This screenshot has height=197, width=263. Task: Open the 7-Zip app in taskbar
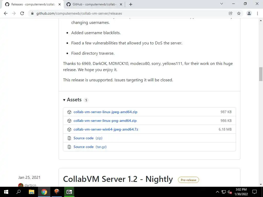coord(69,192)
